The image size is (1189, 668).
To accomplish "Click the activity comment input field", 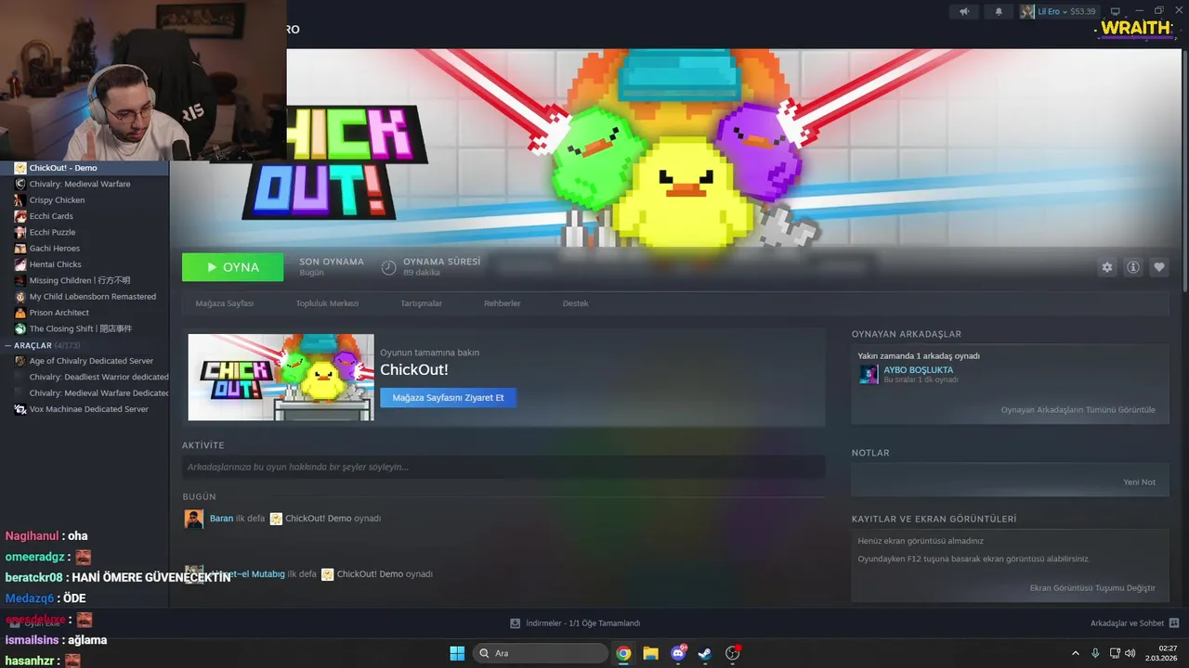I will point(503,467).
